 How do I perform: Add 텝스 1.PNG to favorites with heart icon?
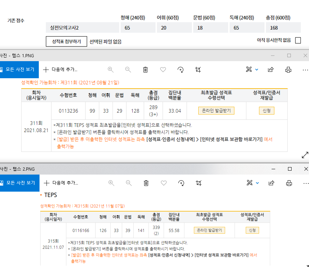[x=163, y=70]
